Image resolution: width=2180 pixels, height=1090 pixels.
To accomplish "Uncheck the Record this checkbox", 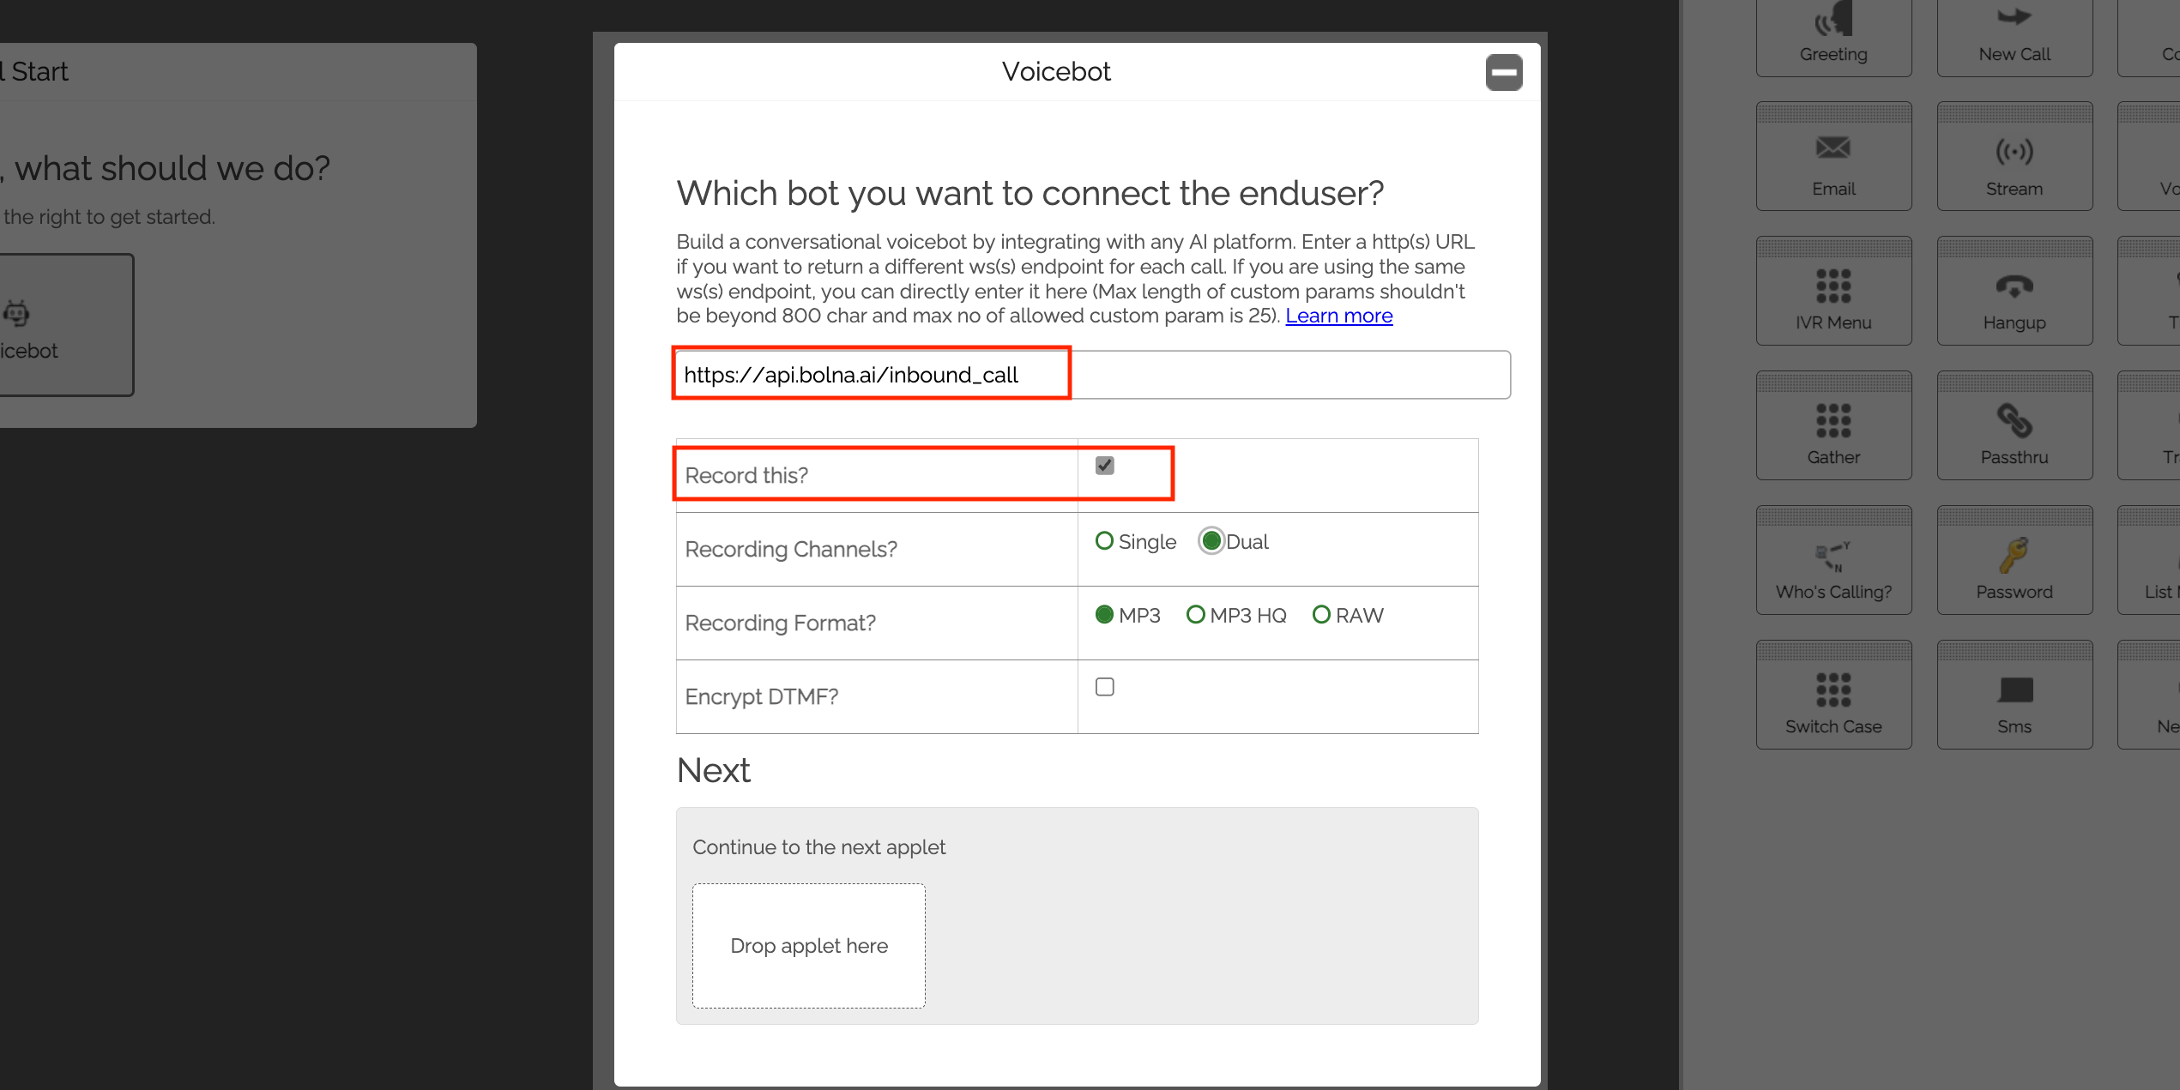I will (1105, 465).
